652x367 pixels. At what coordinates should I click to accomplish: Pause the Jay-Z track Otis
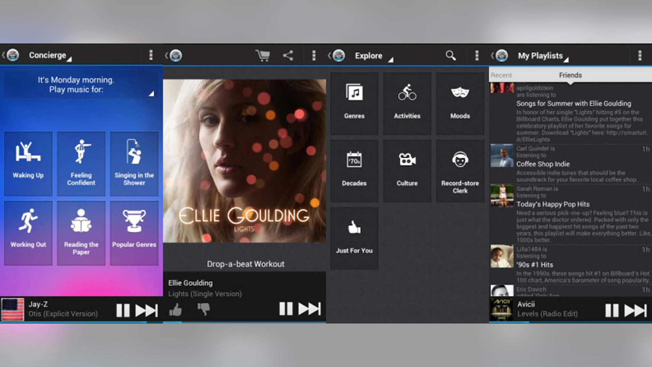[122, 310]
